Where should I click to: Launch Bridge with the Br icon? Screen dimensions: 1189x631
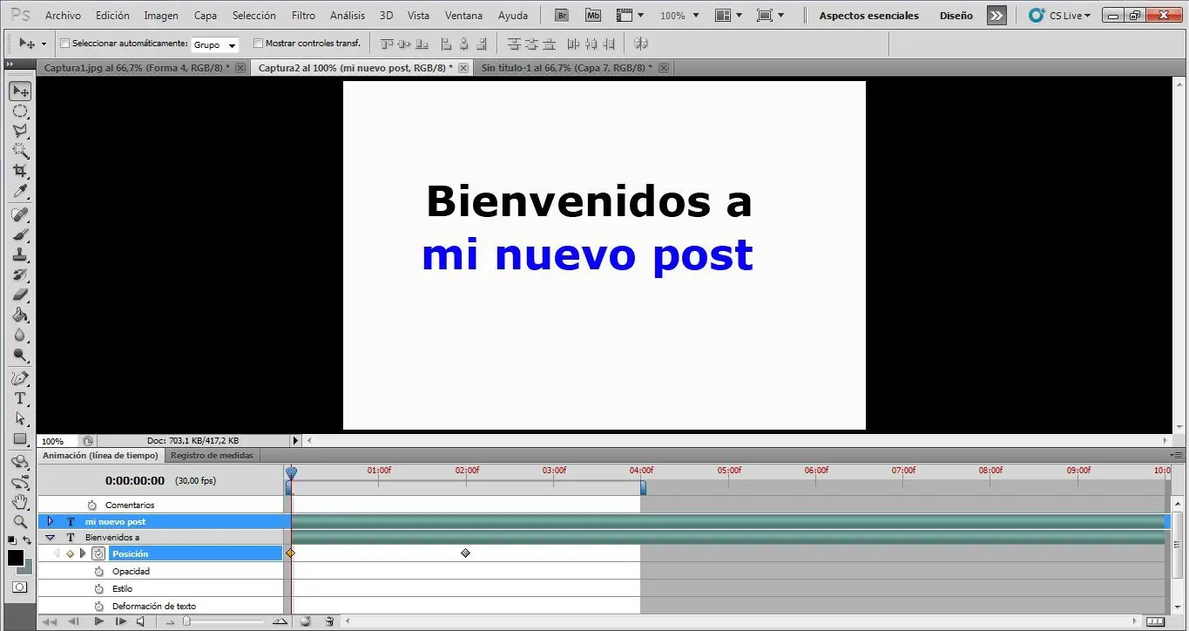click(562, 16)
